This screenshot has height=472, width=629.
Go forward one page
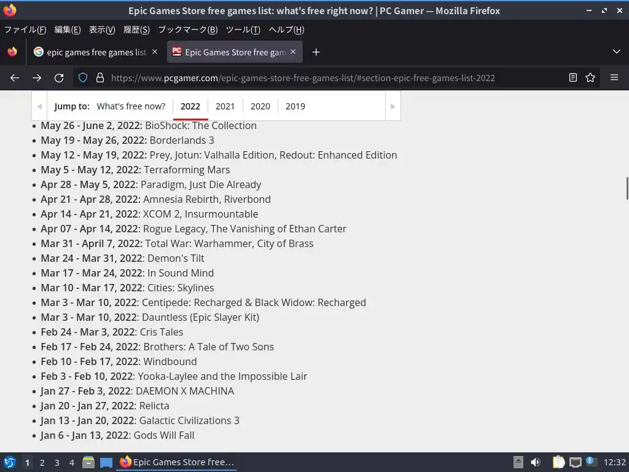tap(37, 78)
